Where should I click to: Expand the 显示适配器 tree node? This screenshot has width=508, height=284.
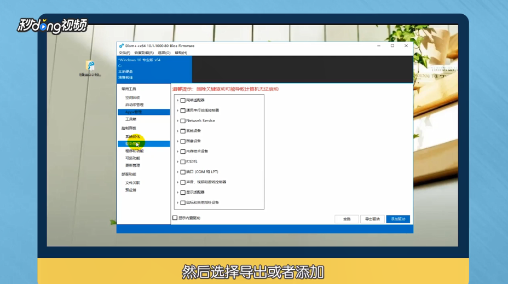(x=177, y=193)
